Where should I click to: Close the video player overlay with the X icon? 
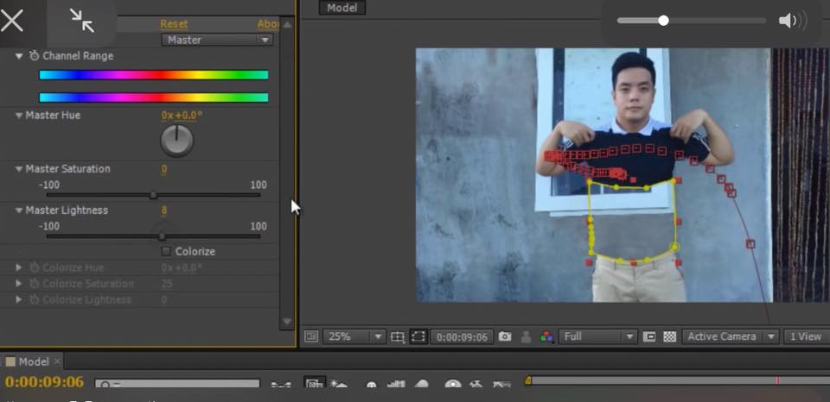pyautogui.click(x=11, y=21)
